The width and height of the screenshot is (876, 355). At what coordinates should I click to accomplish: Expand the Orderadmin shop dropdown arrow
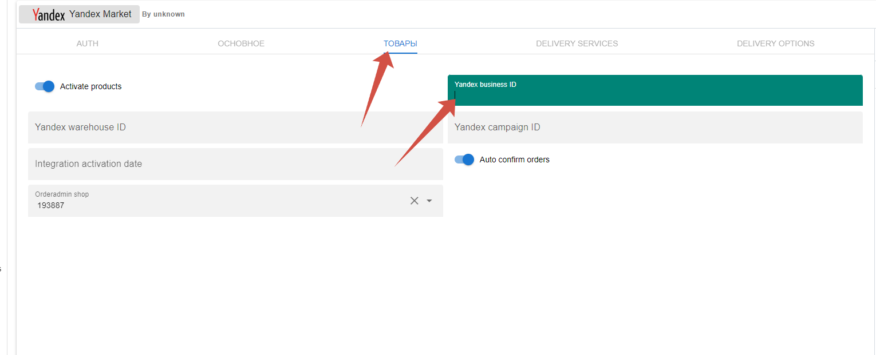pos(429,201)
